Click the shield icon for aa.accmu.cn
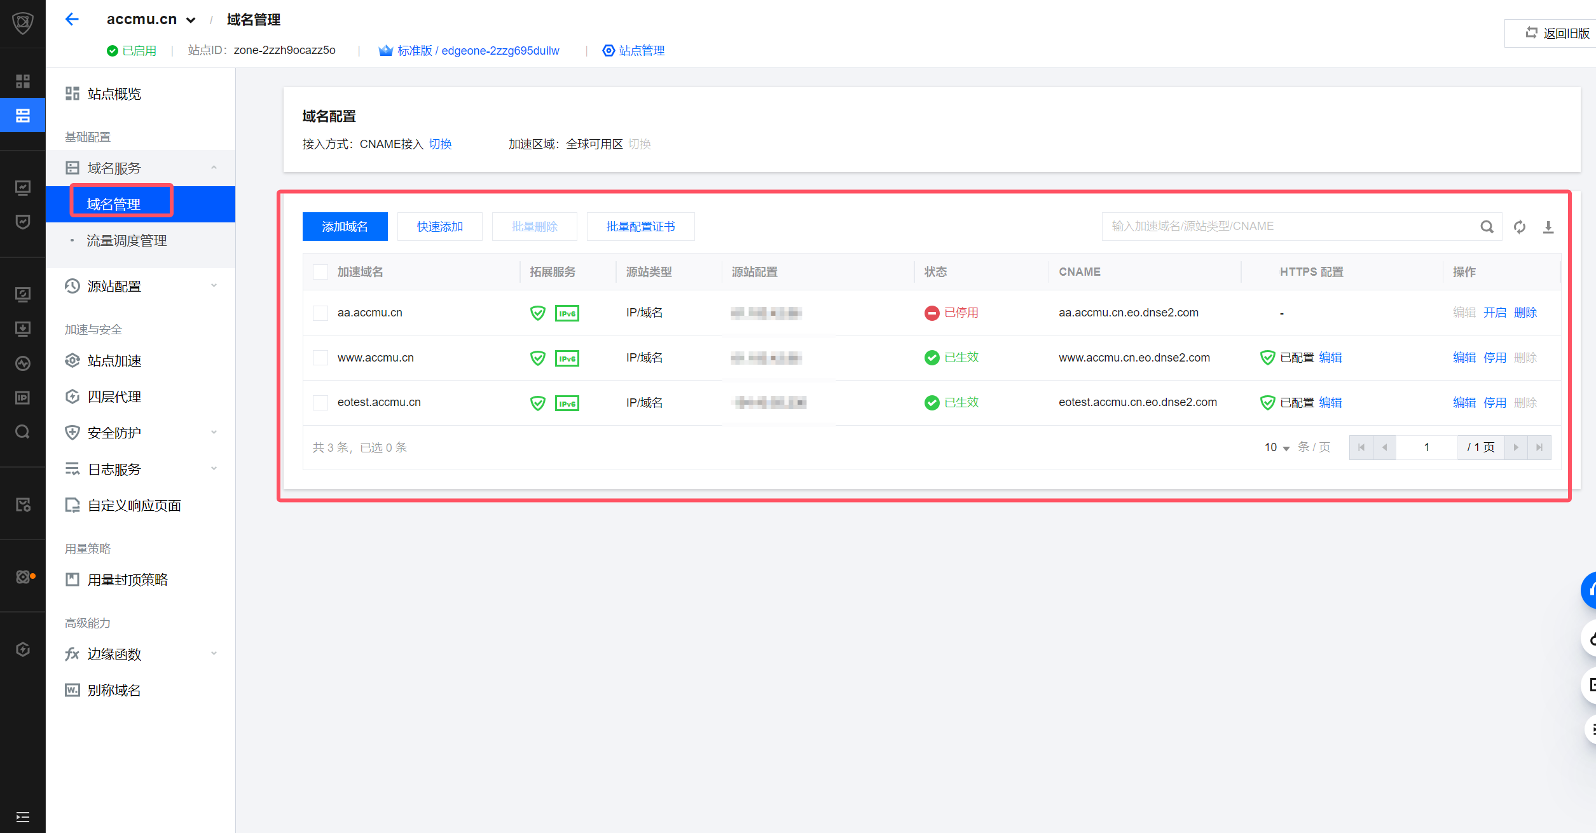 point(538,313)
